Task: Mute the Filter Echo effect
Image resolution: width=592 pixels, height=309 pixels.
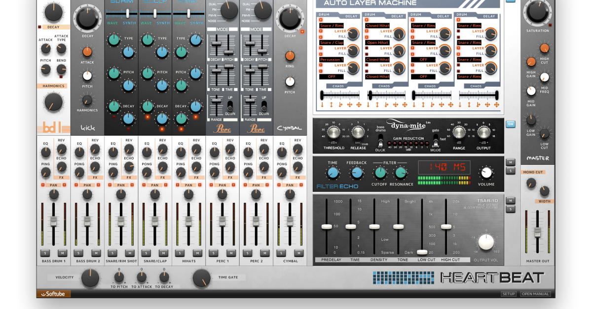Action: point(511,162)
